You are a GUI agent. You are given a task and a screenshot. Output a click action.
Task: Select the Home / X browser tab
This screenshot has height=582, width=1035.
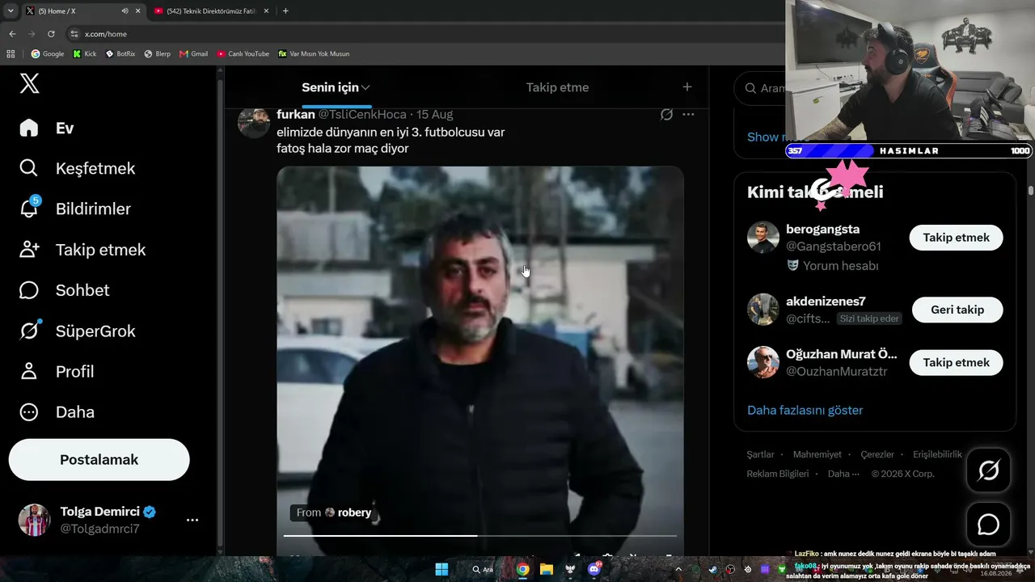point(82,11)
